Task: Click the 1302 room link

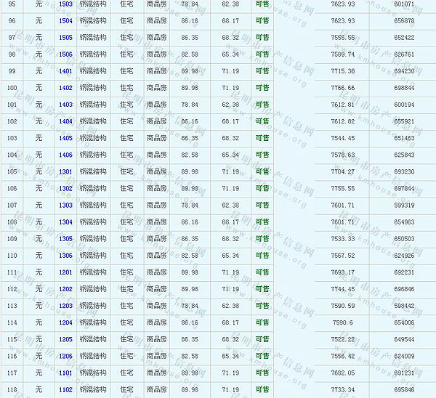Action: tap(65, 188)
